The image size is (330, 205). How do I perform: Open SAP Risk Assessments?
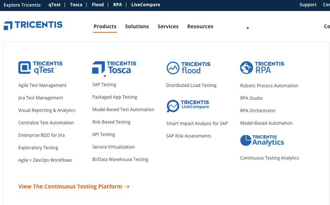coord(189,136)
